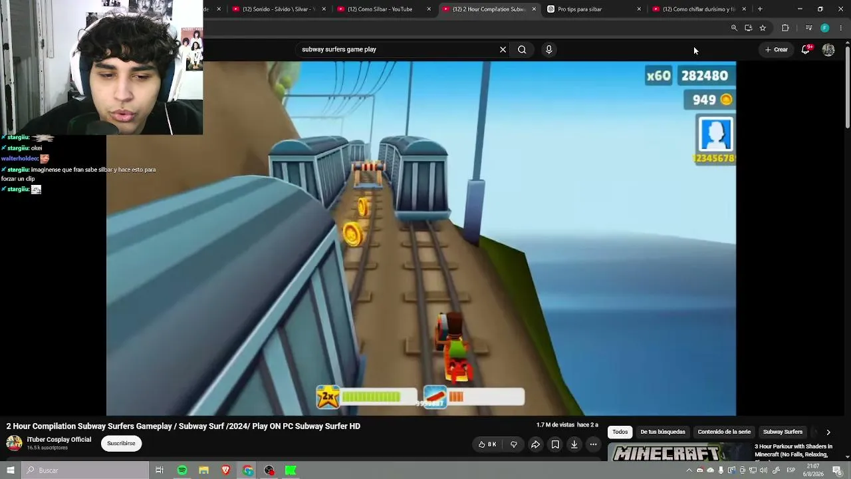Select the "Todos" filter chip
Viewport: 851px width, 479px height.
point(620,432)
